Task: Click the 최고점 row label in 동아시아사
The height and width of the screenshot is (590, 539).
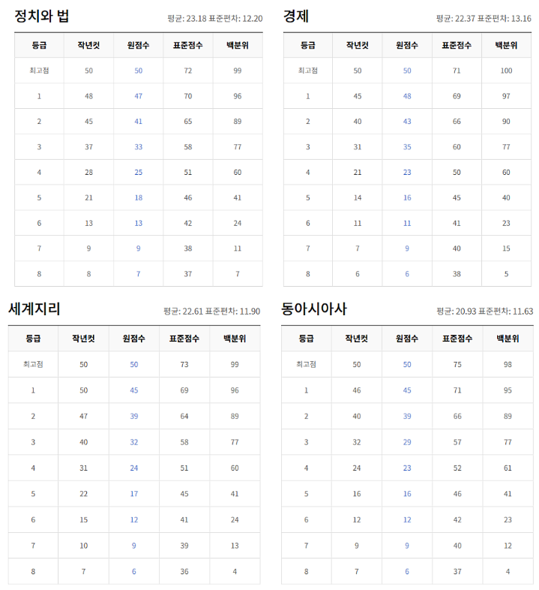Action: pos(306,364)
